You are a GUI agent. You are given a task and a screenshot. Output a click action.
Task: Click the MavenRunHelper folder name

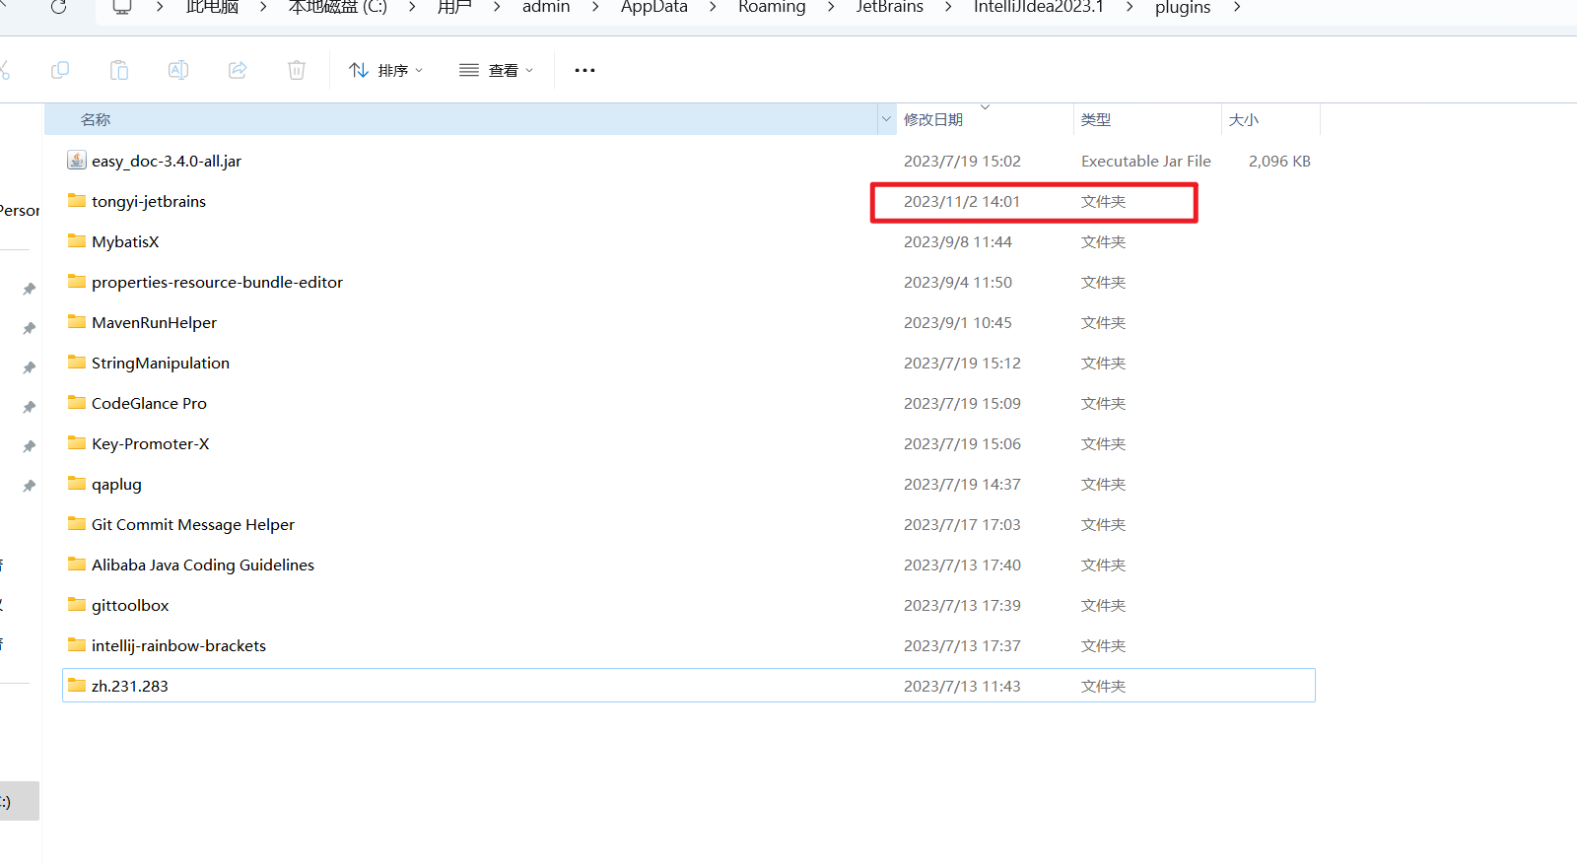[x=154, y=322]
